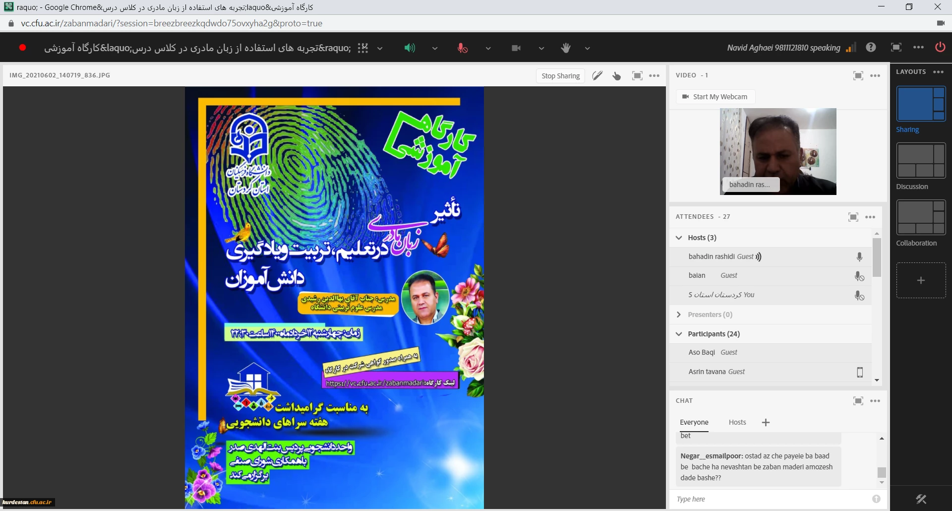Click the red power end-meeting icon
The height and width of the screenshot is (511, 952).
(940, 48)
